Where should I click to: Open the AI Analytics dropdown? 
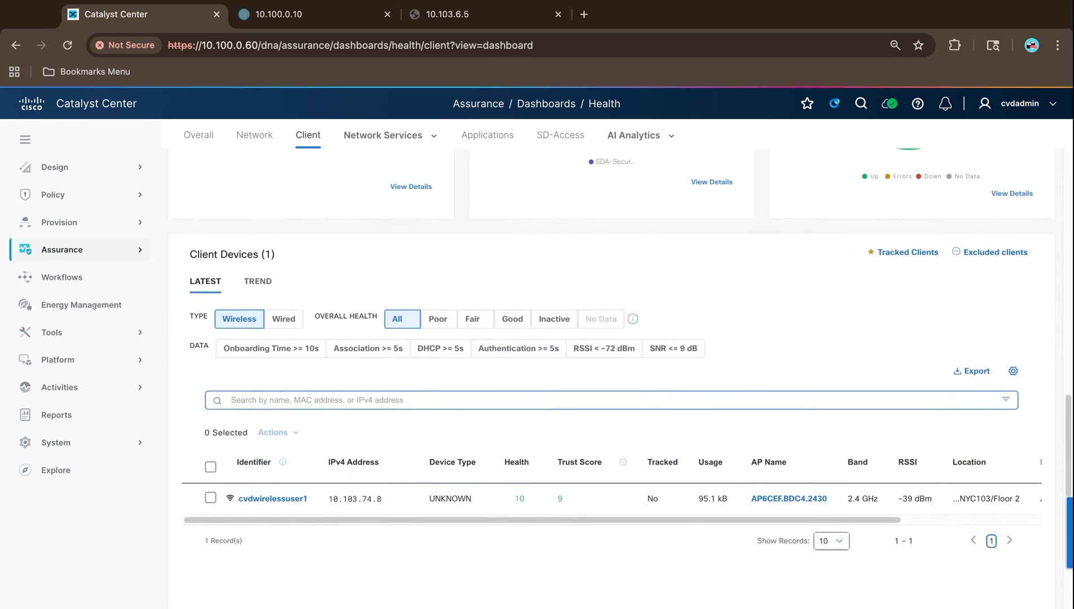(x=641, y=135)
